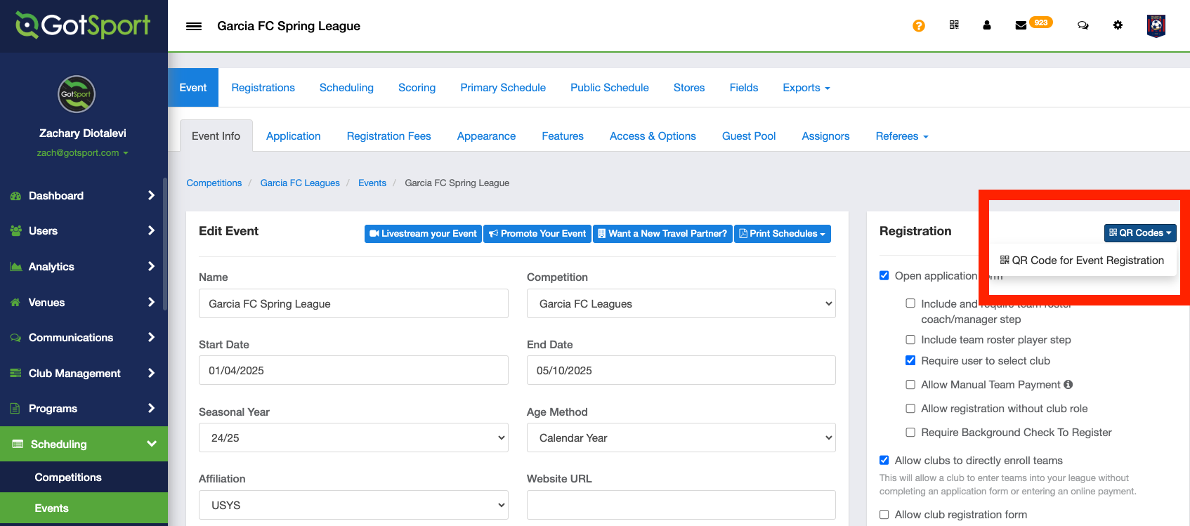Click the club crest logo in header
1190x526 pixels.
pyautogui.click(x=1156, y=26)
